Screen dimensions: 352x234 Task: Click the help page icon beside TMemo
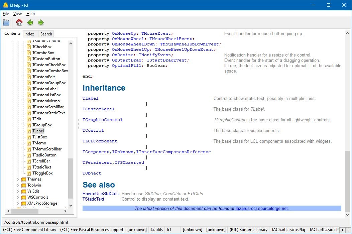point(29,143)
